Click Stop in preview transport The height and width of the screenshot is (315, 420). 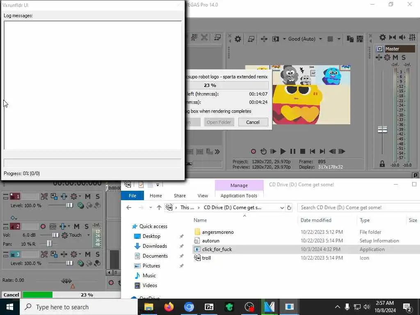pos(303,152)
